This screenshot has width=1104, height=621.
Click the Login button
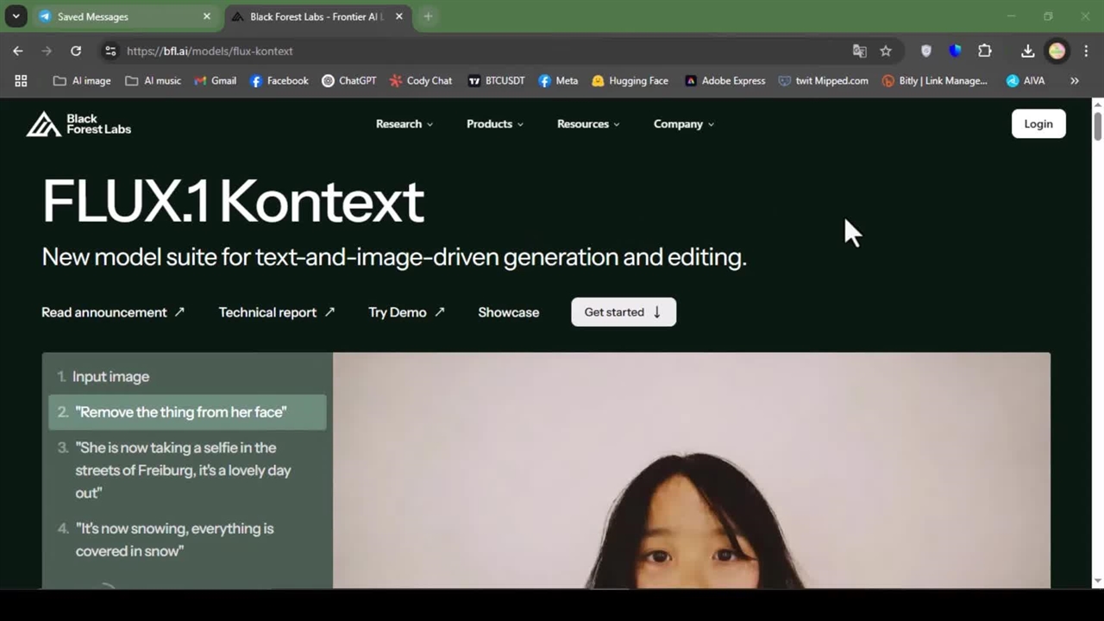coord(1038,124)
